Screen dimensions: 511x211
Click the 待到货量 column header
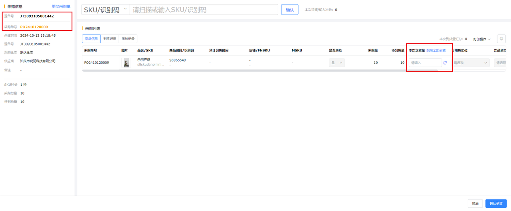pos(398,51)
